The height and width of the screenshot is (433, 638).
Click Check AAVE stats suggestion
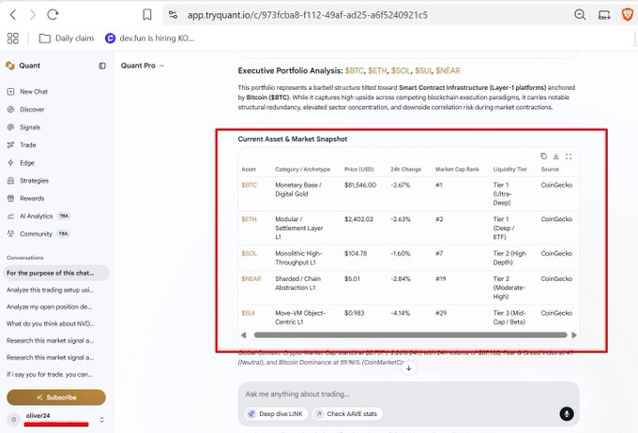click(x=347, y=414)
